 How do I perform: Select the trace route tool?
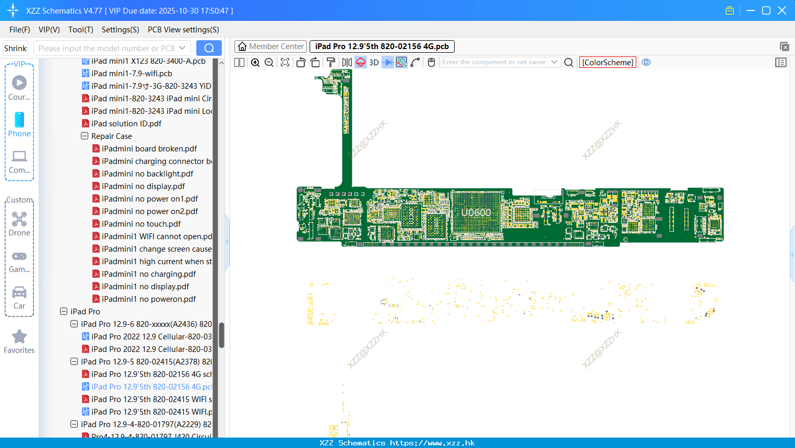416,62
